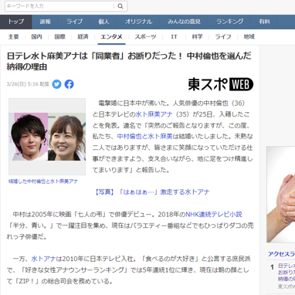Select the 地域 category

pos(249,37)
